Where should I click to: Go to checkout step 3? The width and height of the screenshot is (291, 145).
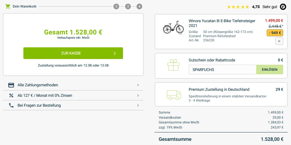pyautogui.click(x=128, y=6)
